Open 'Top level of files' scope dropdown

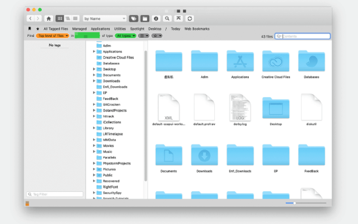pyautogui.click(x=53, y=36)
